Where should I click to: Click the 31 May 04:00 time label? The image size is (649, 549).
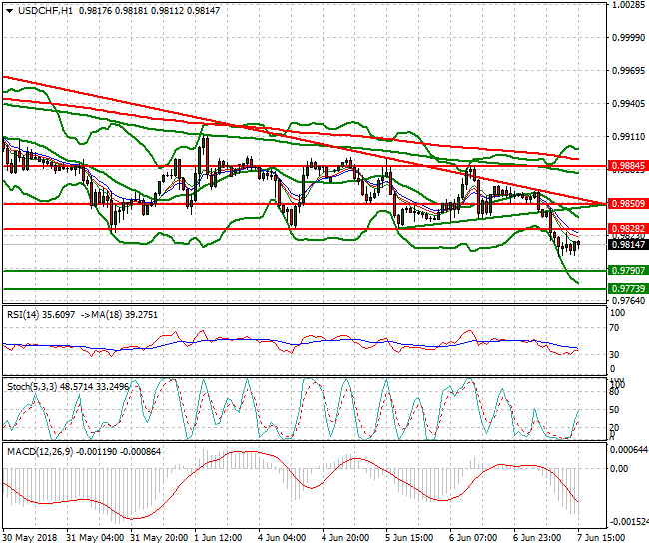click(95, 538)
